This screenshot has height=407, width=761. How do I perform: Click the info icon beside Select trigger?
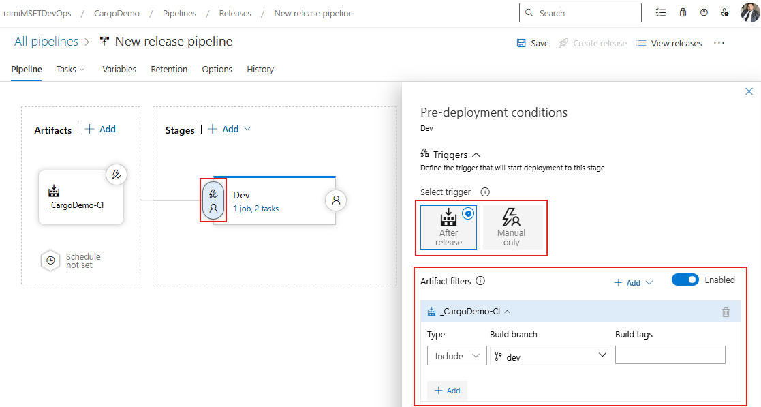(484, 192)
